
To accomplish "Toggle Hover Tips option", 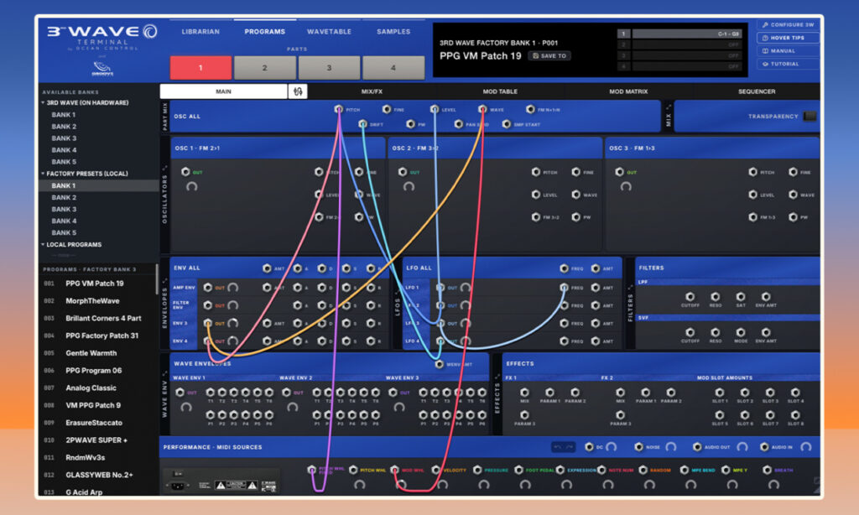I will click(x=788, y=38).
